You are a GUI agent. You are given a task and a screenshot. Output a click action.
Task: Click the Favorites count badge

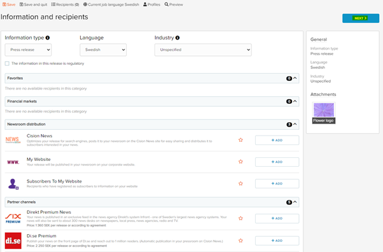coord(289,78)
